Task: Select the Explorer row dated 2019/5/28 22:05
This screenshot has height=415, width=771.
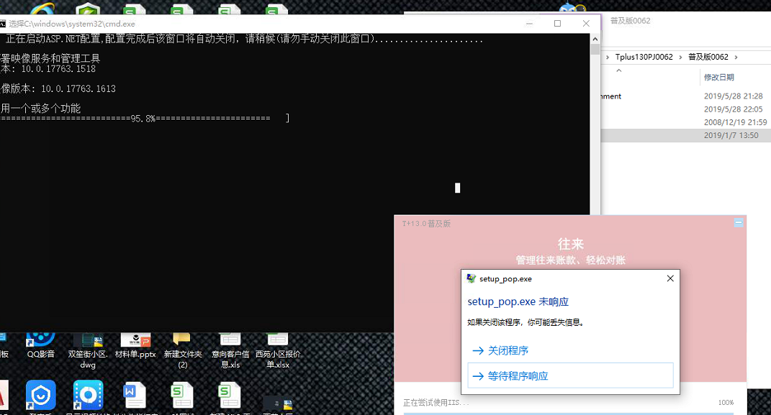Action: tap(686, 109)
